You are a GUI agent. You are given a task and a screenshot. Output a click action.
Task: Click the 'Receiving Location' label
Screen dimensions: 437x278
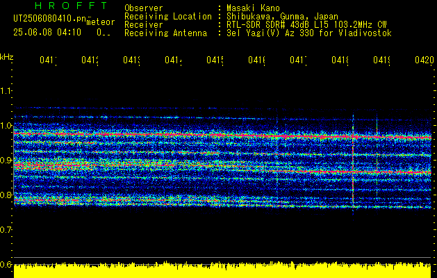tap(168, 17)
